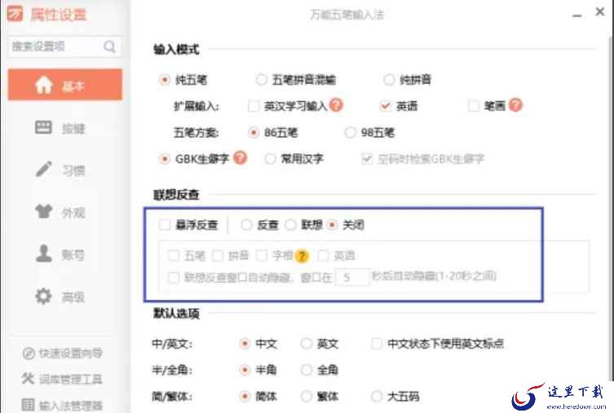This screenshot has width=614, height=413.
Task: Uncheck the 英语 extended input checkbox
Action: 386,106
